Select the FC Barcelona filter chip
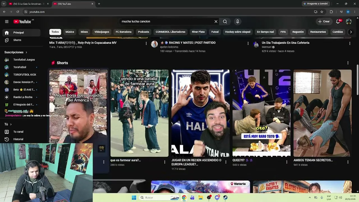 [124, 32]
